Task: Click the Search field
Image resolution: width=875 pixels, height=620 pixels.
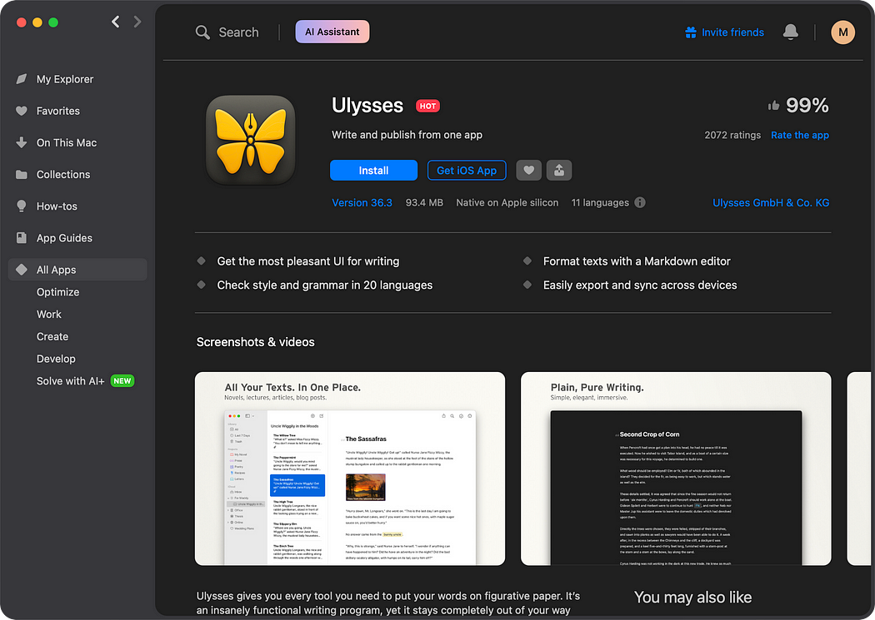Action: click(x=237, y=32)
